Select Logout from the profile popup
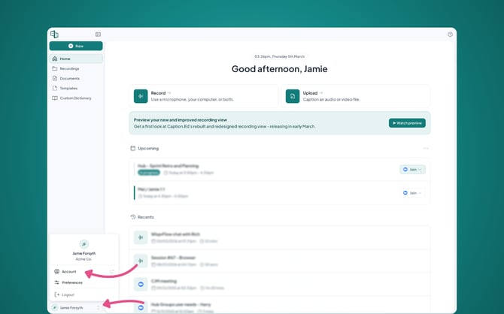Screen dimensions: 504x314 [68, 294]
